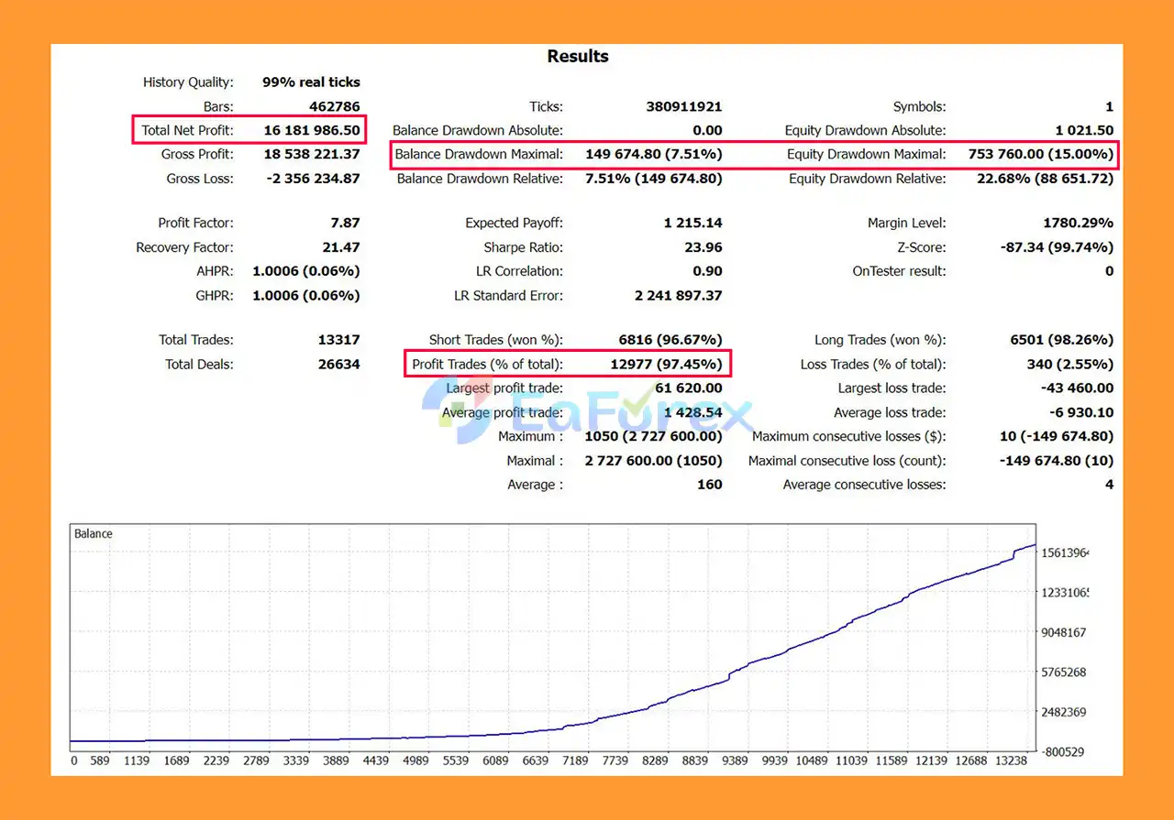The height and width of the screenshot is (820, 1174).
Task: Click the Total Trades count 13317
Action: [x=338, y=340]
